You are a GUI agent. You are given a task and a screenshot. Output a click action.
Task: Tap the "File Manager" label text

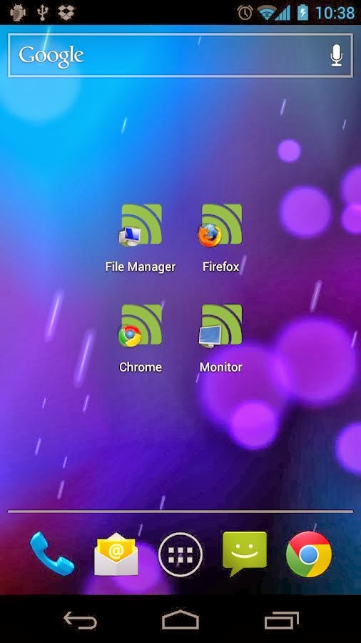pos(141,267)
